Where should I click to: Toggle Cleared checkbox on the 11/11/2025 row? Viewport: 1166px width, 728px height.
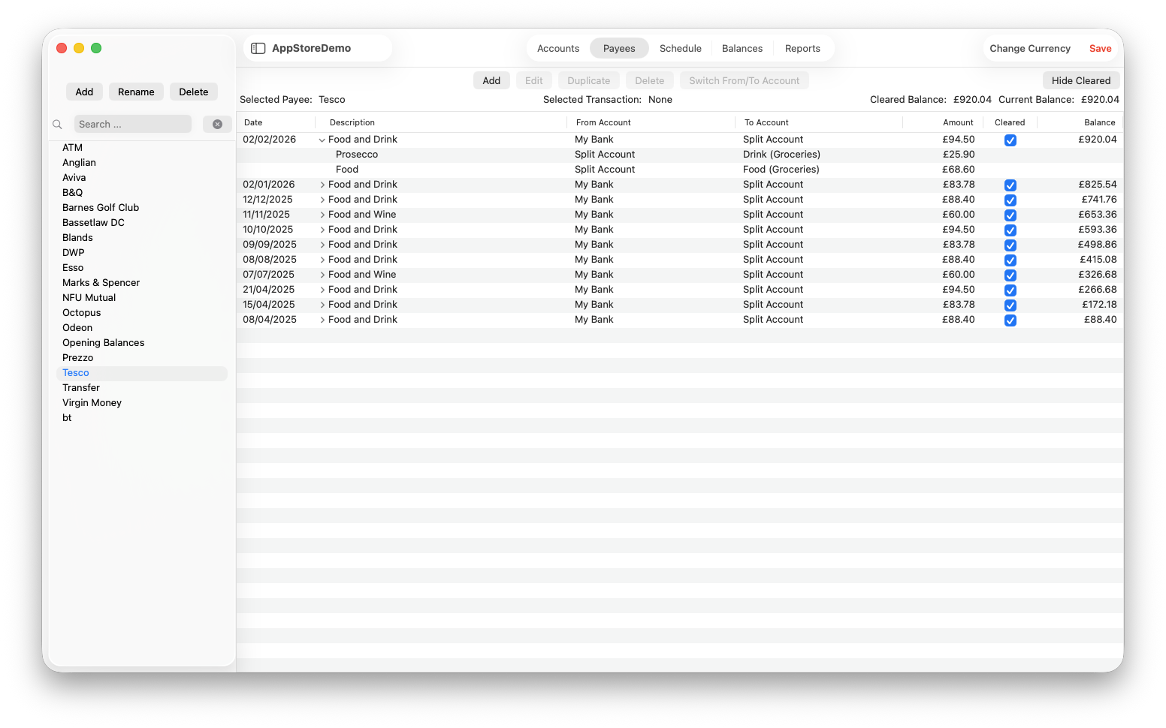tap(1010, 215)
